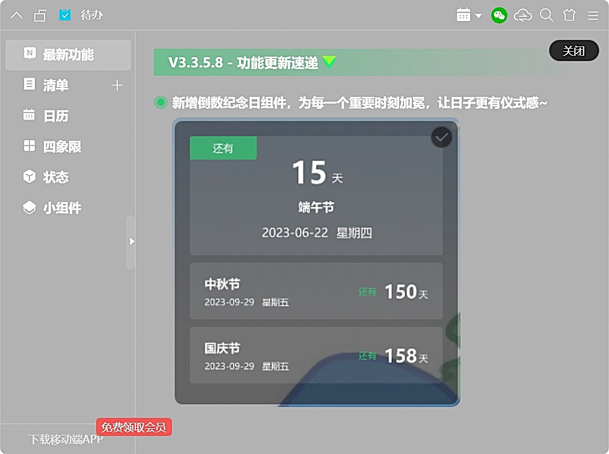Click the WeChat icon in title bar
Screen dimensions: 609x454
pyautogui.click(x=499, y=16)
